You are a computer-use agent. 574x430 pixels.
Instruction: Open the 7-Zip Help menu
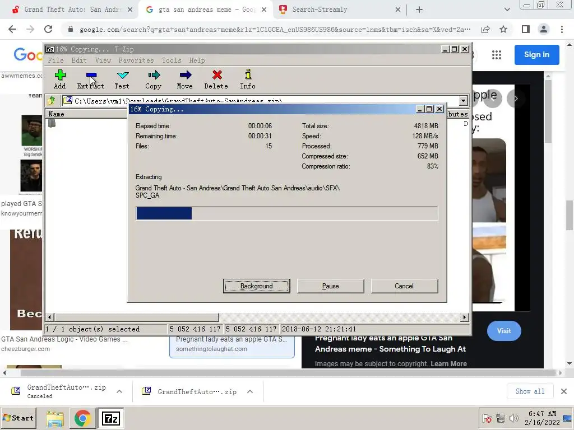point(197,60)
